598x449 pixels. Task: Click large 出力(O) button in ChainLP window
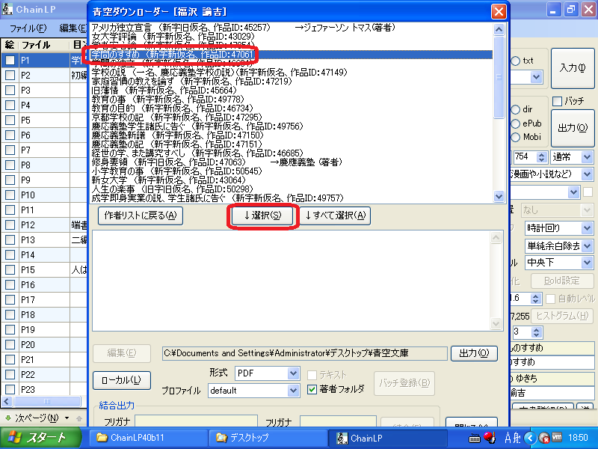pyautogui.click(x=573, y=128)
